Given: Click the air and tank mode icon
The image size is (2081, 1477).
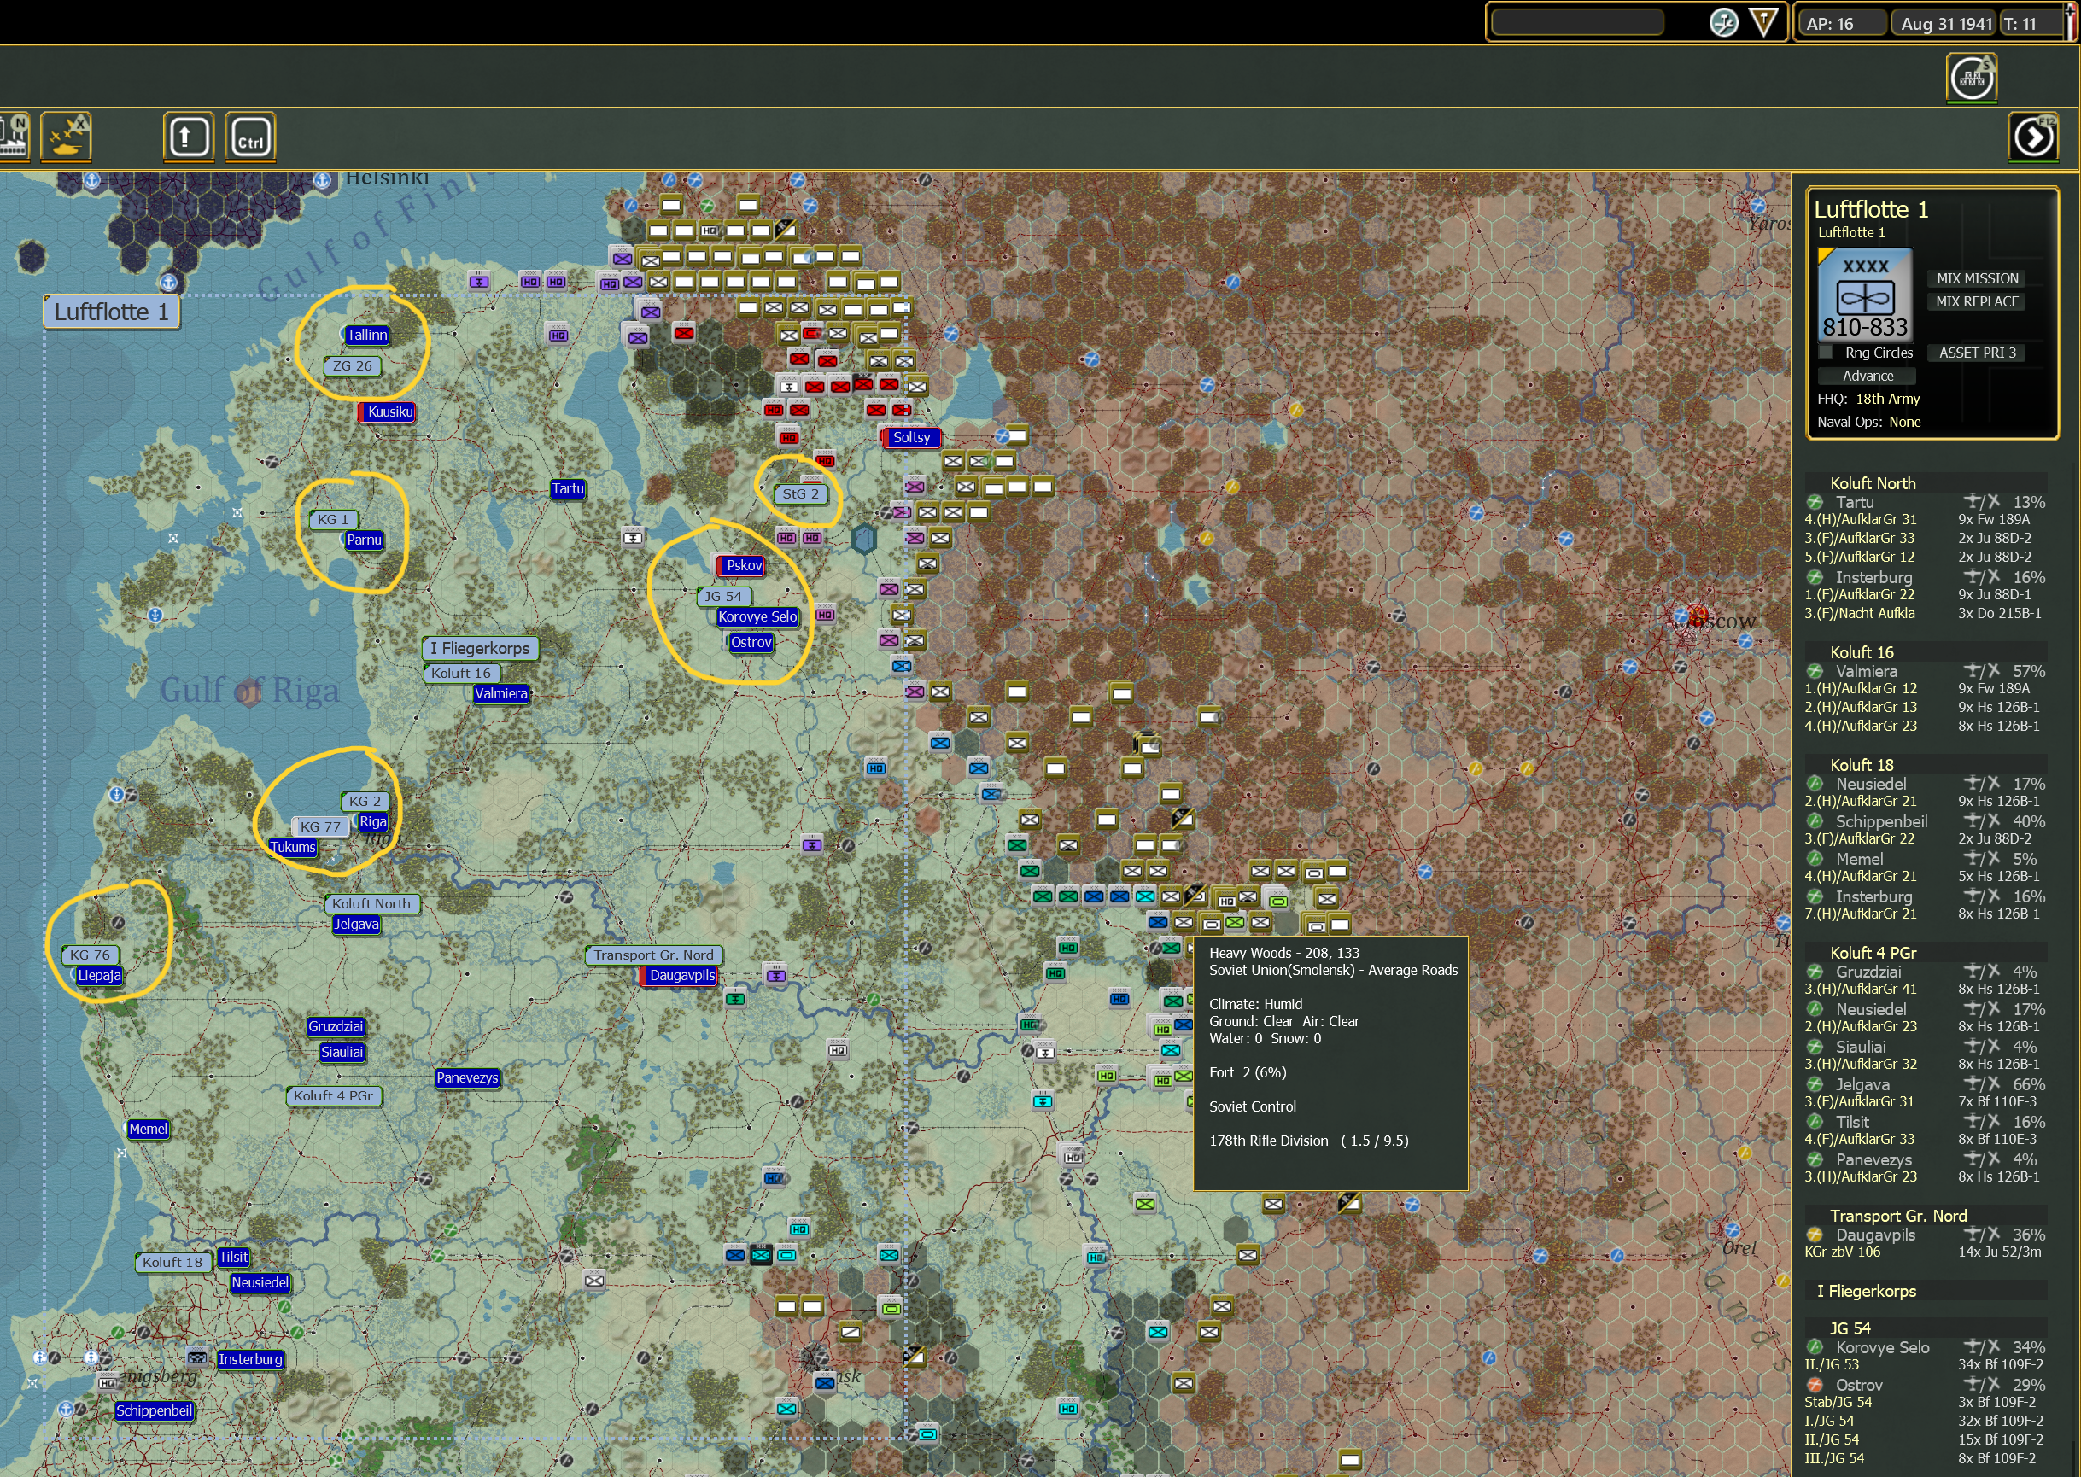Looking at the screenshot, I should tap(66, 137).
